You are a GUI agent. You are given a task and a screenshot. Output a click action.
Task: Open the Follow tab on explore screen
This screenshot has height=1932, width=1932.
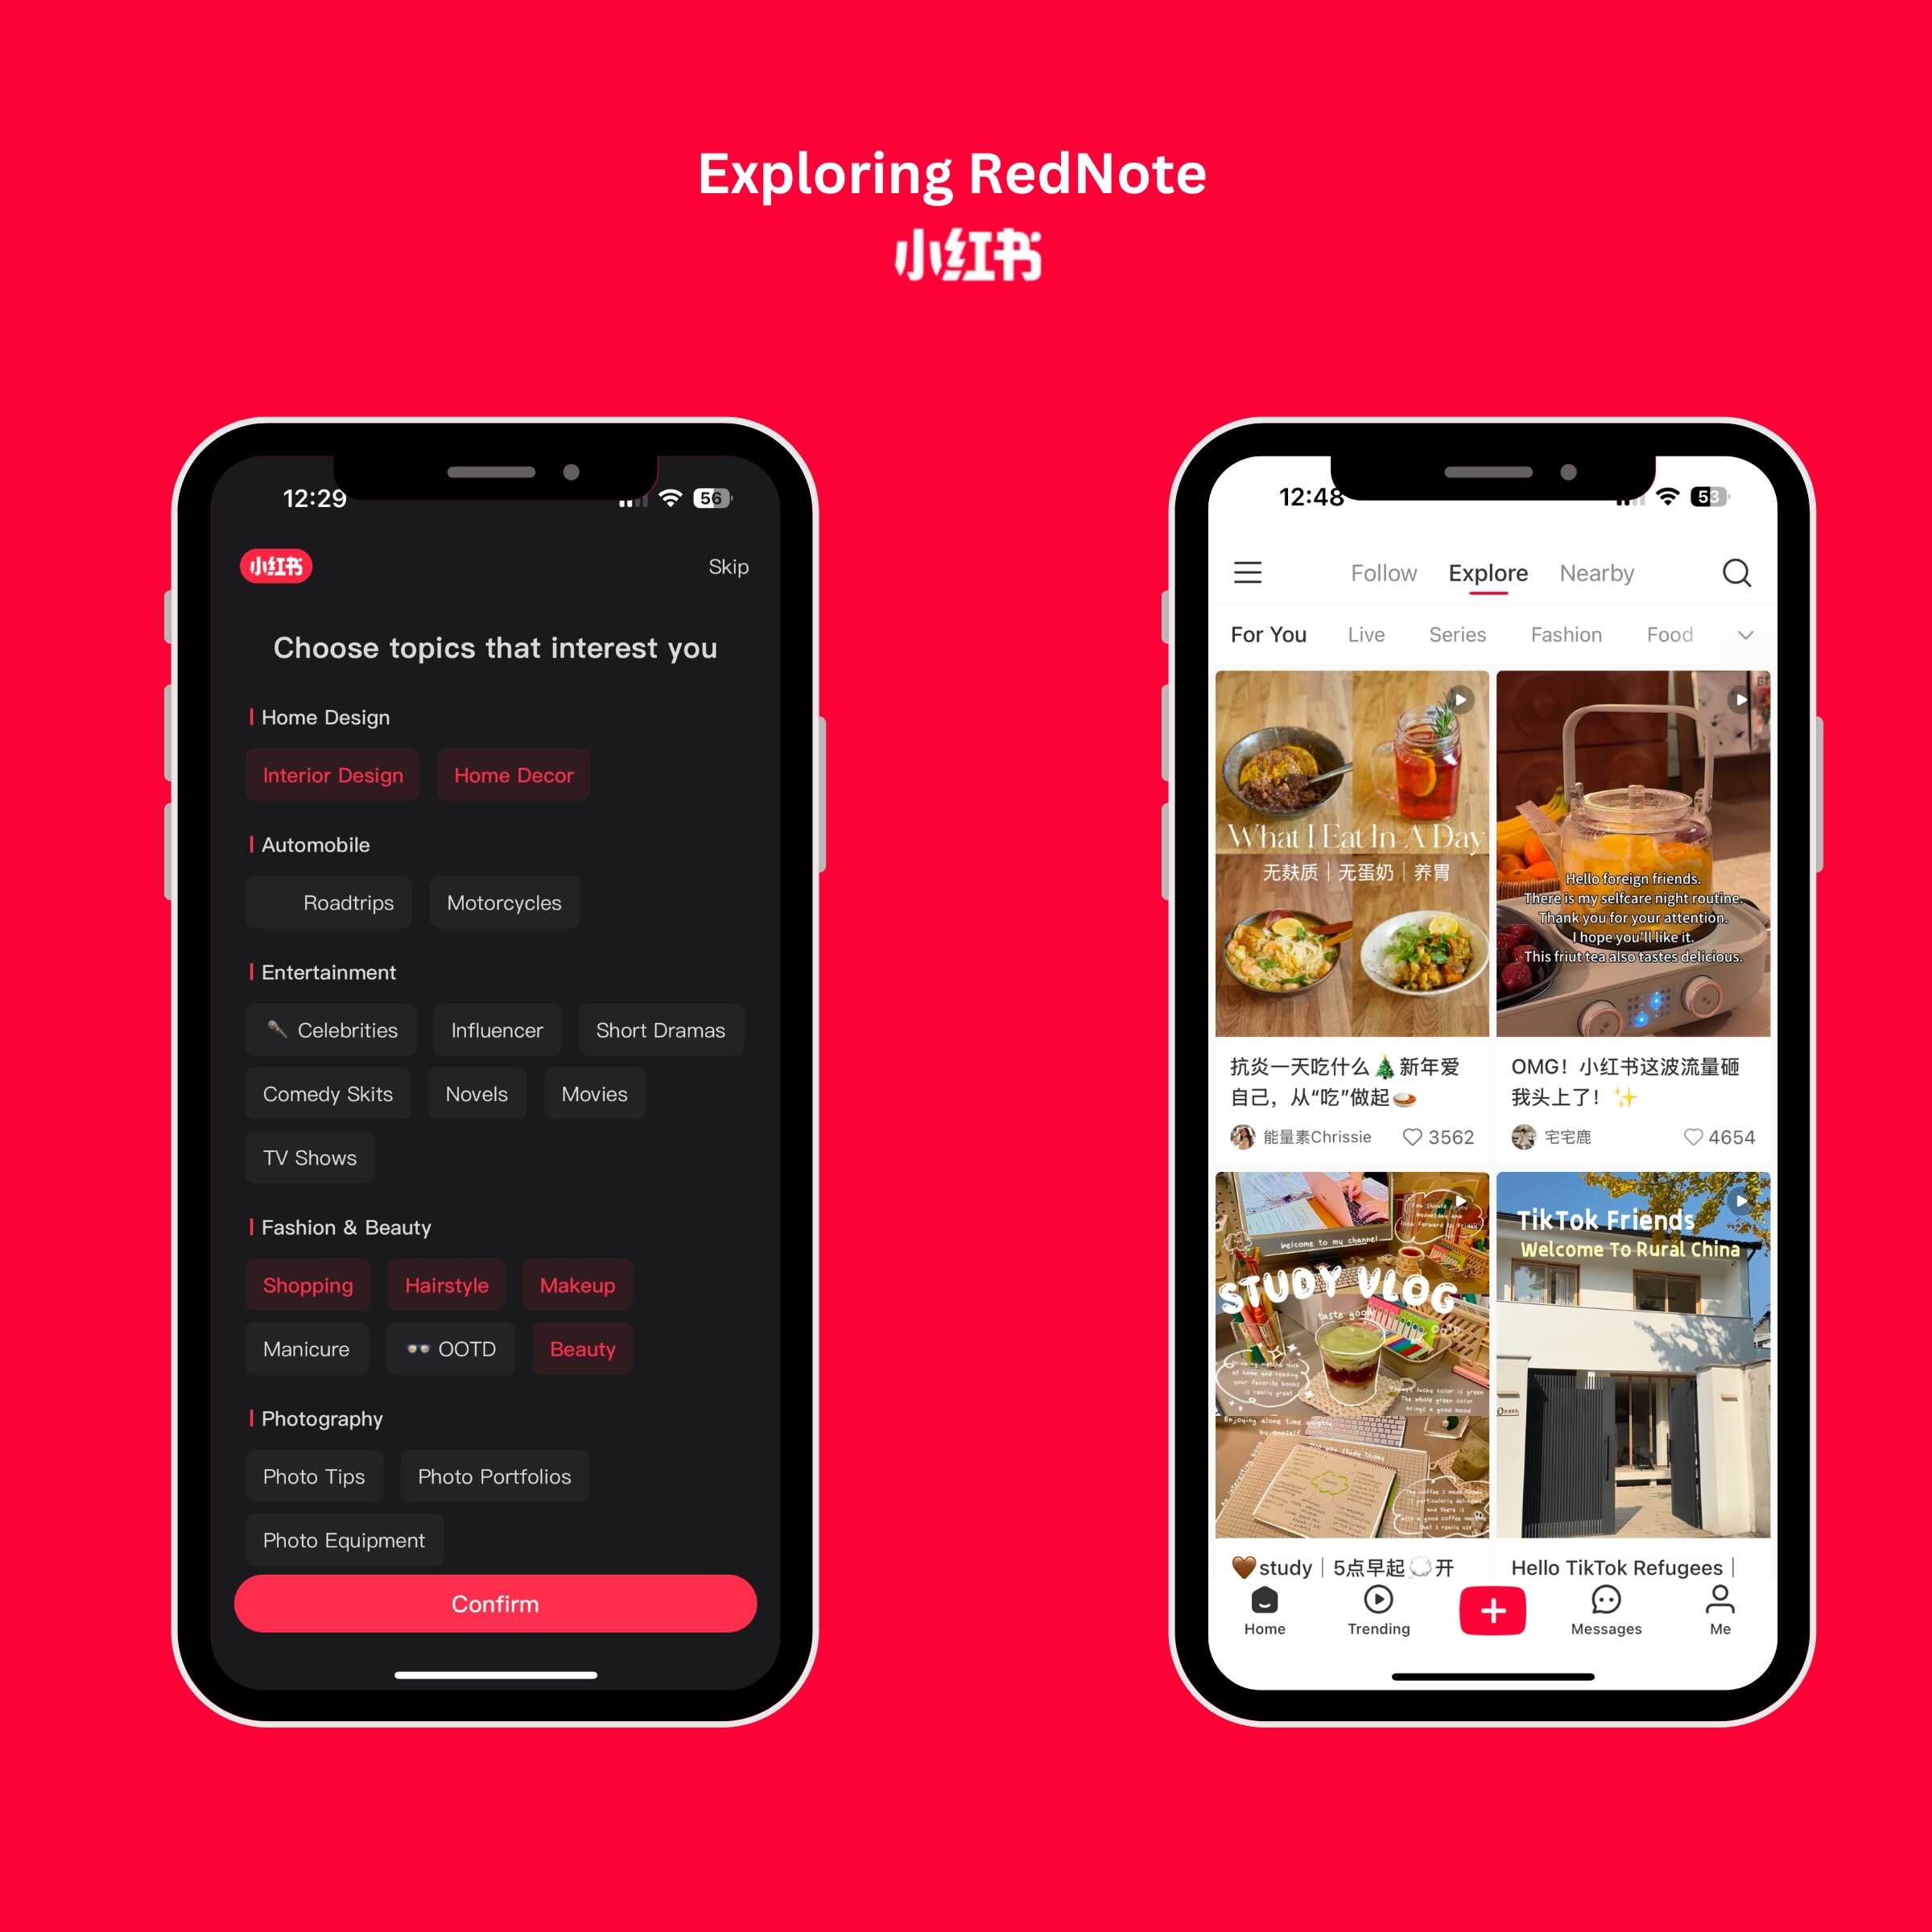1385,572
